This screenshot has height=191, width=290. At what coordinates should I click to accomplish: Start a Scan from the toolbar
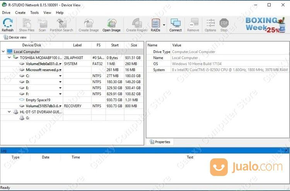(x=43, y=25)
